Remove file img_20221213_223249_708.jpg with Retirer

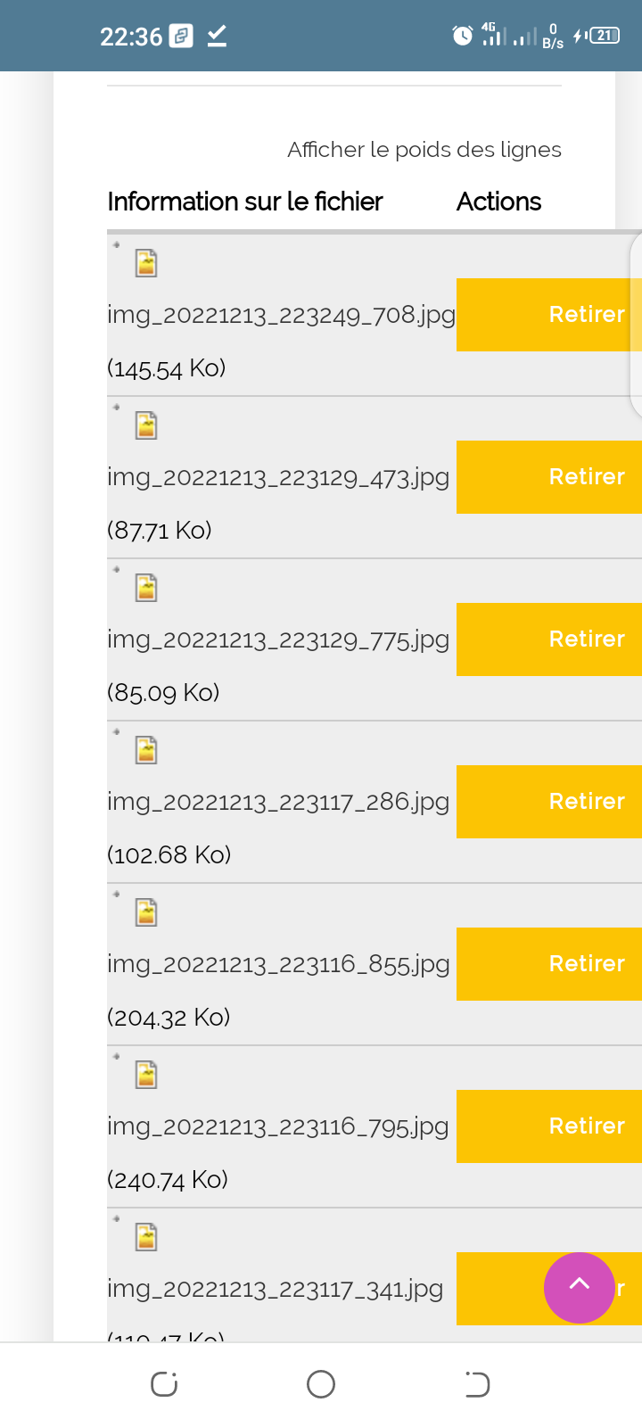click(548, 315)
